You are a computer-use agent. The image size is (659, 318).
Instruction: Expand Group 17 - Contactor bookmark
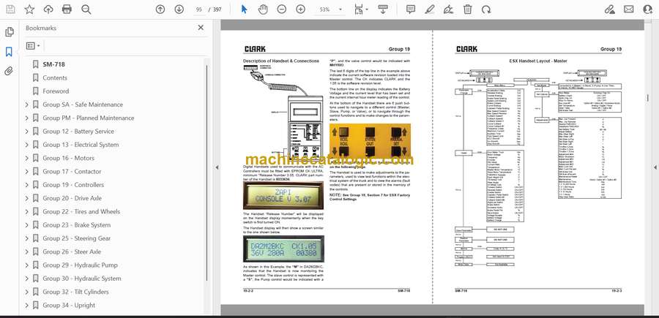coord(27,172)
